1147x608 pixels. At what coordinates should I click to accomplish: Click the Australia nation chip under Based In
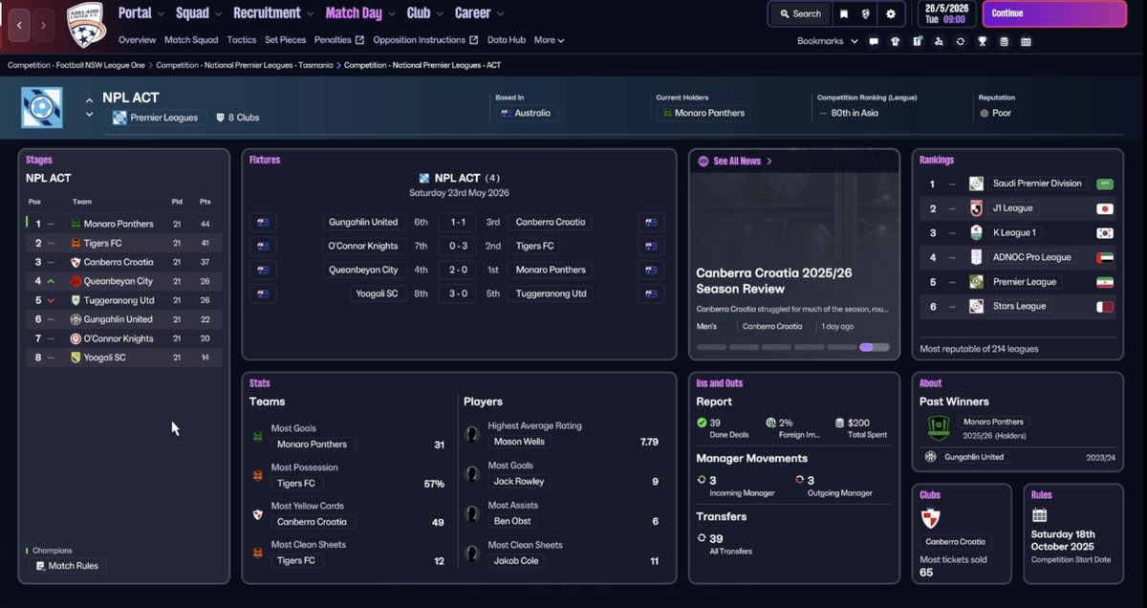526,113
